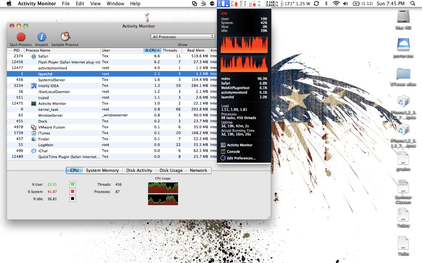Switch to the Network tab
422x263 pixels.
199,171
